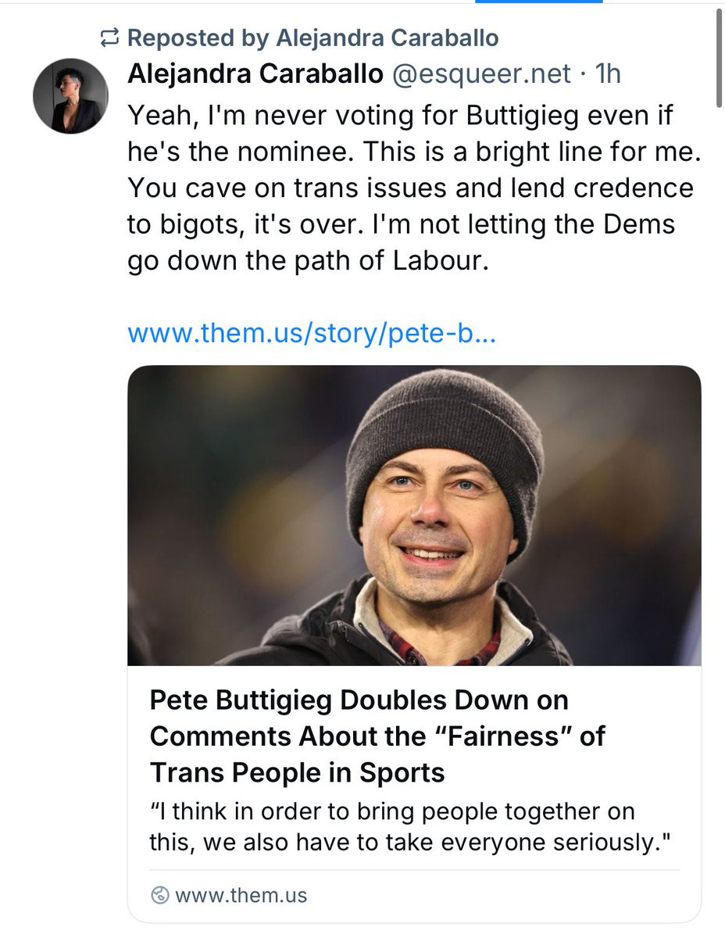
Task: Click the Pete Buttigieg photo in link card
Action: coord(414,516)
